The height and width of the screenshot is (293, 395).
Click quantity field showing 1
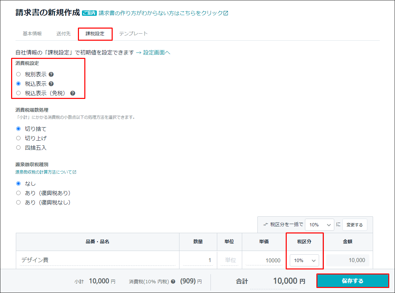tap(198, 260)
